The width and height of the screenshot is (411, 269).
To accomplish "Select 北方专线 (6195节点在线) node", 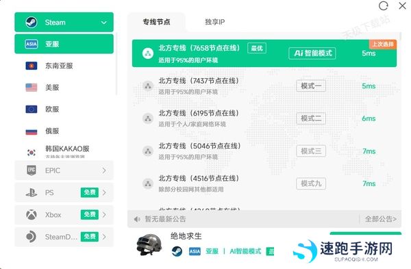I will point(264,118).
